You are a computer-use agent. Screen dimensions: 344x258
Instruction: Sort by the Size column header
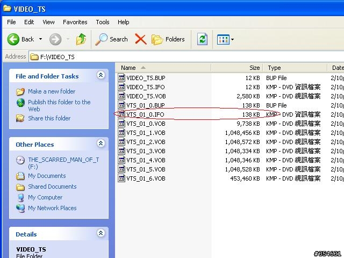(x=237, y=68)
